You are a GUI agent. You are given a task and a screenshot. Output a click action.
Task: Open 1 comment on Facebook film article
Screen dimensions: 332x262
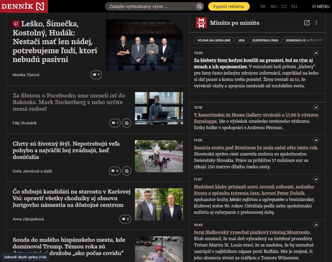(115, 123)
